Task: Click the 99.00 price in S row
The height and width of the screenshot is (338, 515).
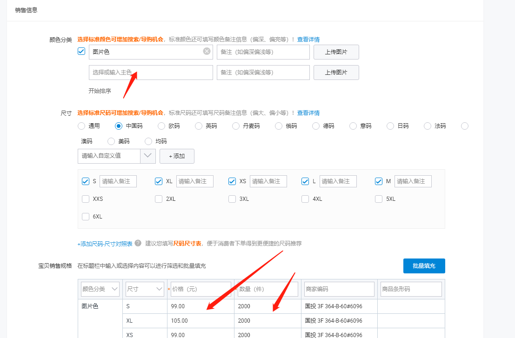Action: [x=178, y=306]
